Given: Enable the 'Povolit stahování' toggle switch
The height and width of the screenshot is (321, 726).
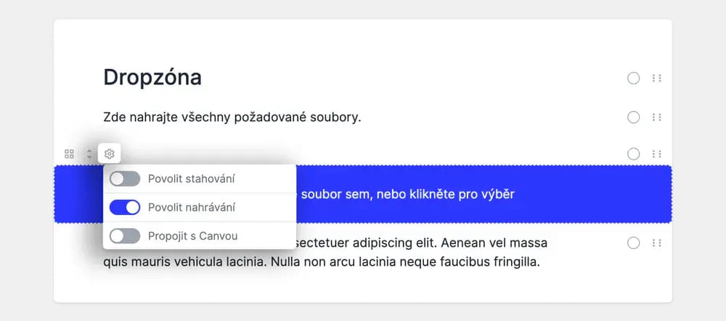Looking at the screenshot, I should pos(125,179).
